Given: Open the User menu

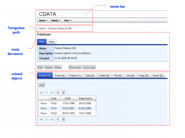Looking at the screenshot, I should pos(68,20).
